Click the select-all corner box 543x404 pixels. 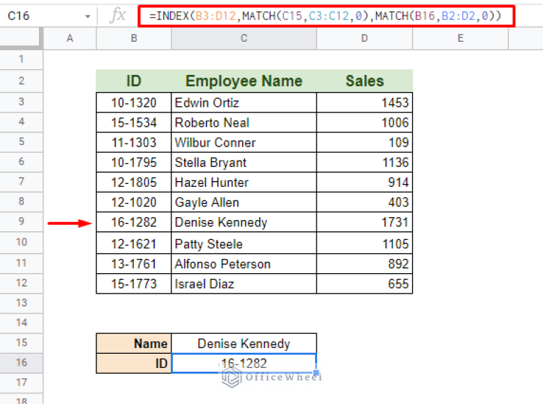[21, 38]
